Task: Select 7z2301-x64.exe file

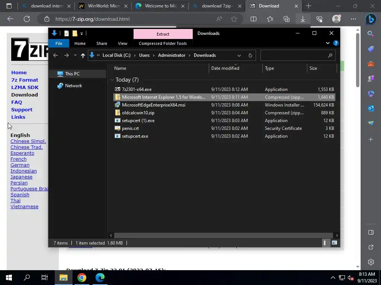Action: click(x=224, y=89)
